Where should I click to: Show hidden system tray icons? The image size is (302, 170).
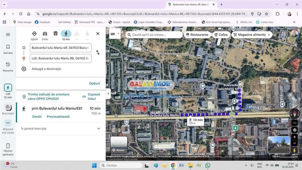(246, 165)
